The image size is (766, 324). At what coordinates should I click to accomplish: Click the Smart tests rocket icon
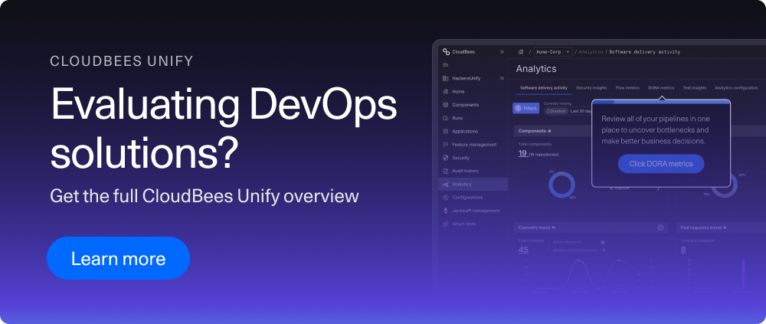coord(446,224)
